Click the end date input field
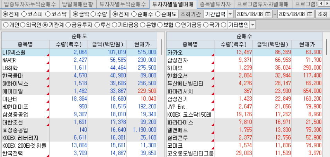 pos(292,14)
